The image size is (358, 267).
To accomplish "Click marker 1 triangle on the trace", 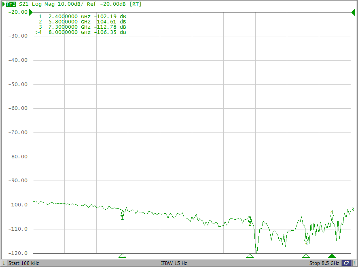I will tap(122, 213).
